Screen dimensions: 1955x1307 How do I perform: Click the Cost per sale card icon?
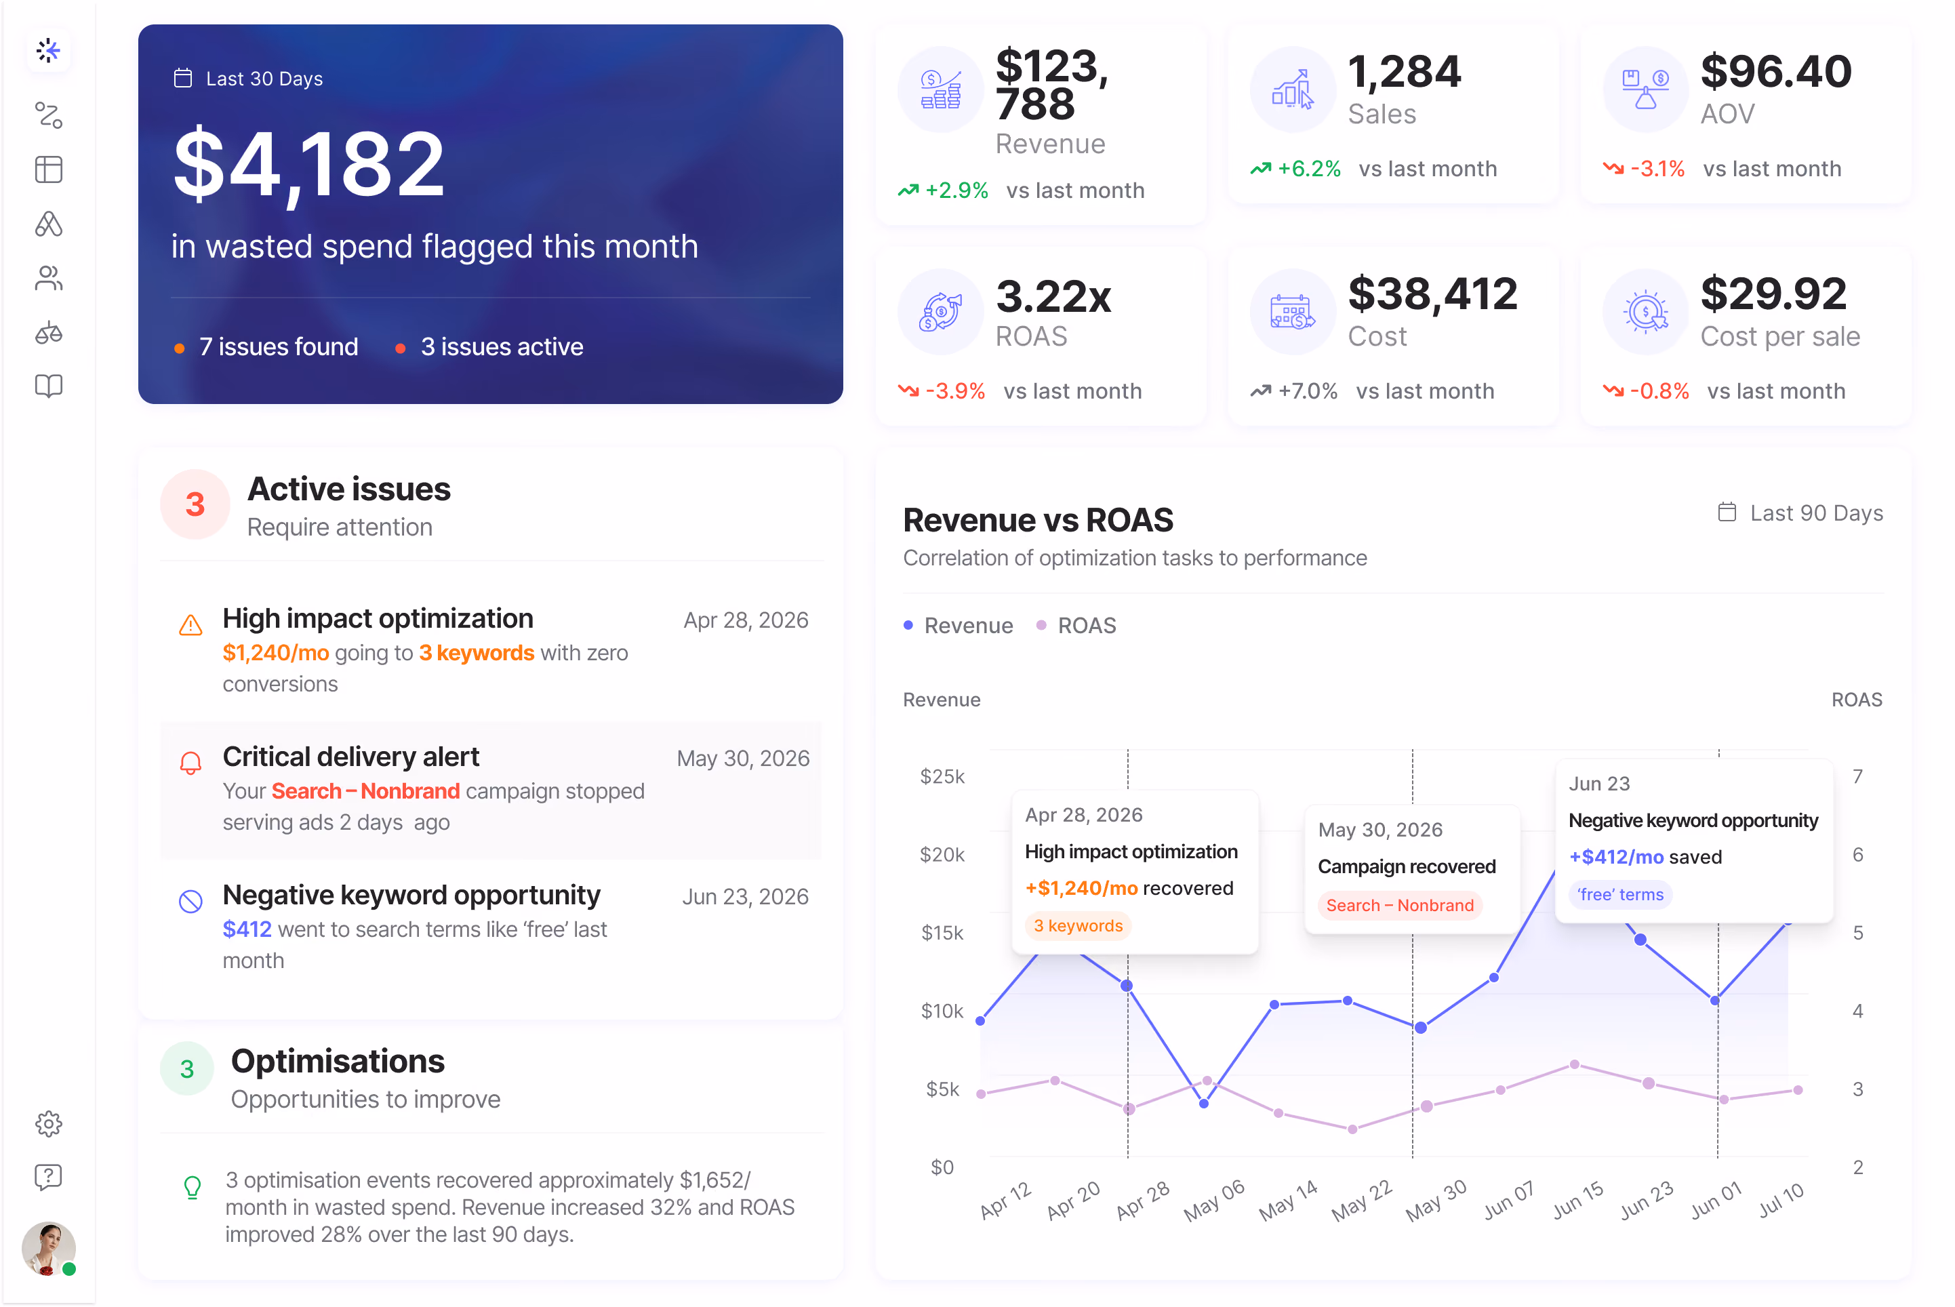coord(1645,312)
